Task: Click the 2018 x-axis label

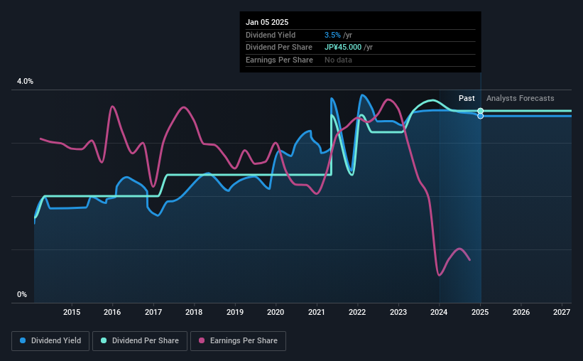Action: click(x=194, y=312)
